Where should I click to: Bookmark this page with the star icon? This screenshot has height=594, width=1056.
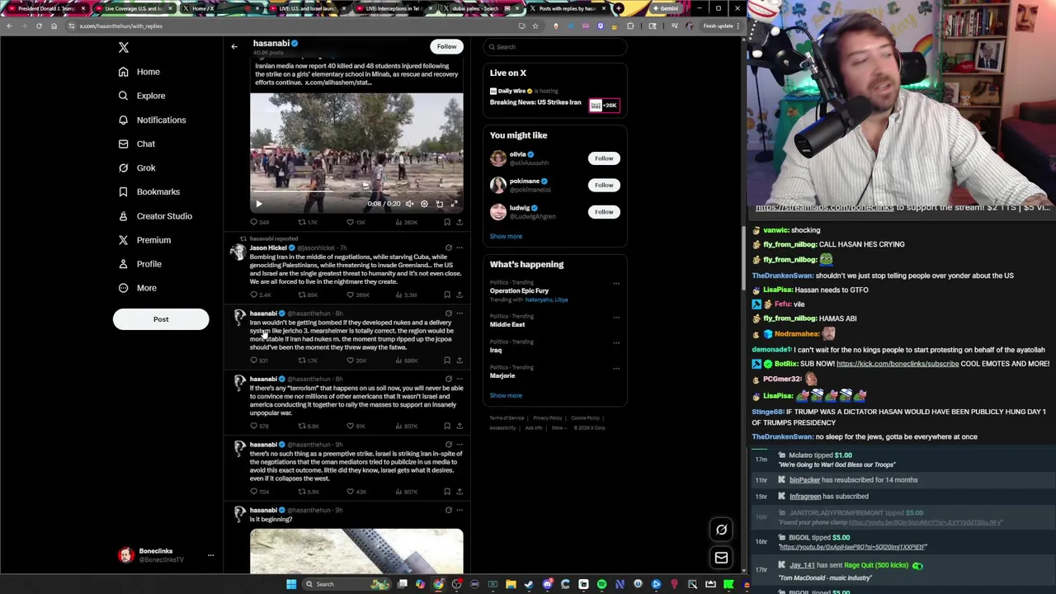(535, 26)
